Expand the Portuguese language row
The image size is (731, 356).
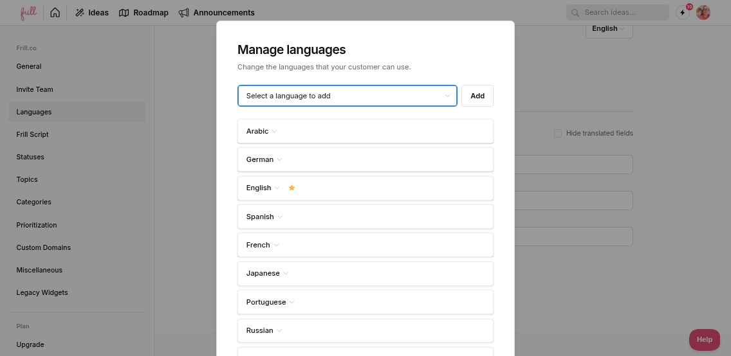click(x=365, y=302)
